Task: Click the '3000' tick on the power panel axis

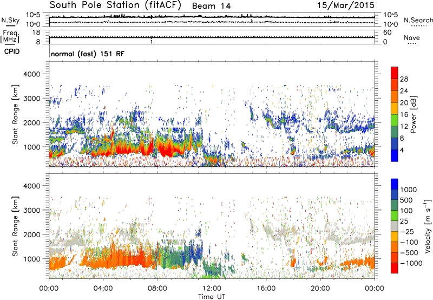Action: [31, 99]
